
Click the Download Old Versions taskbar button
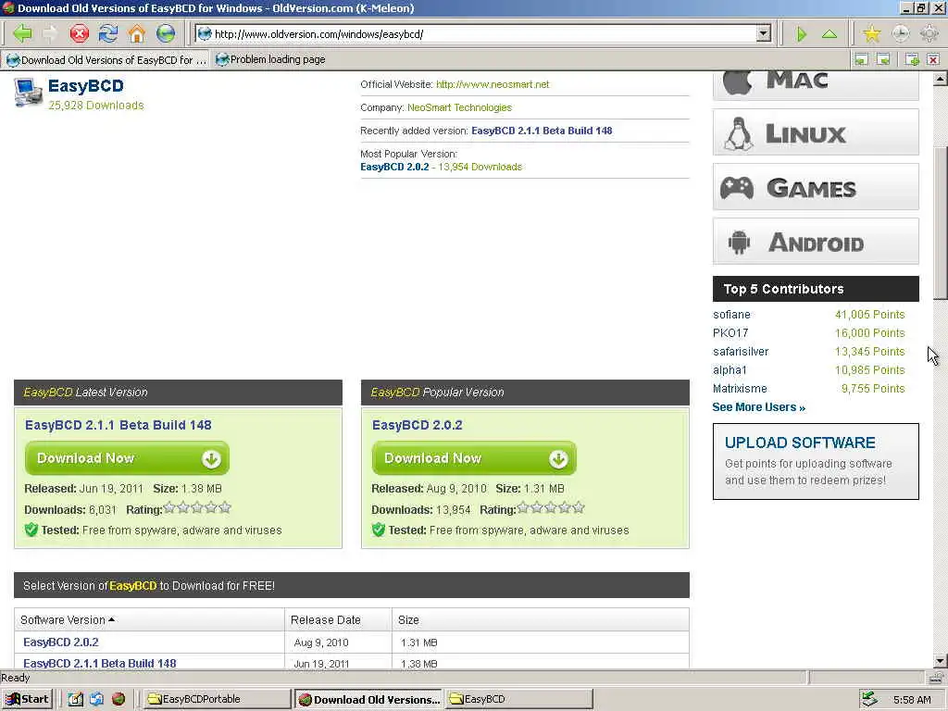click(x=368, y=699)
